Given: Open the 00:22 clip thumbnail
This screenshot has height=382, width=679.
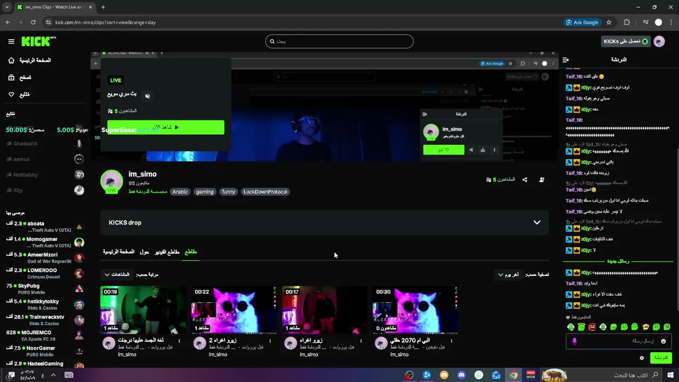Looking at the screenshot, I should click(x=233, y=310).
